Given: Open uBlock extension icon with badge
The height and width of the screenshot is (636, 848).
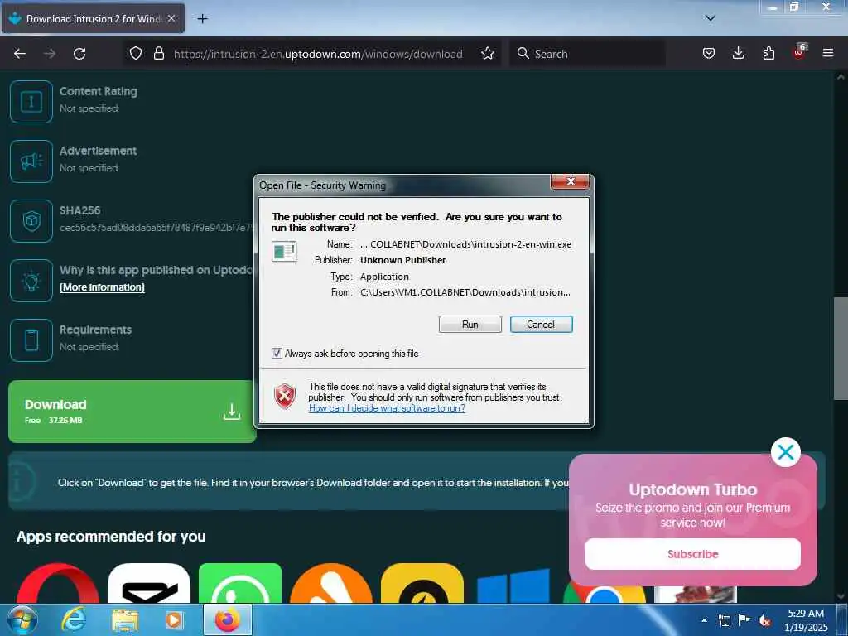Looking at the screenshot, I should click(x=799, y=52).
